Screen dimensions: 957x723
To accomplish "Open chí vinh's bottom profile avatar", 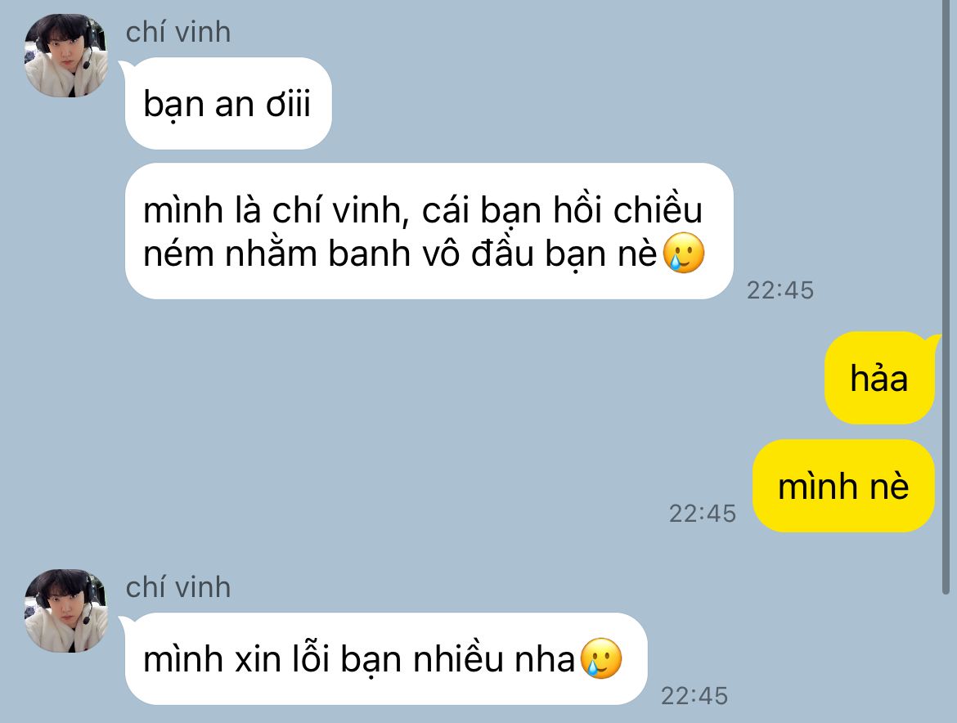I will 66,611.
